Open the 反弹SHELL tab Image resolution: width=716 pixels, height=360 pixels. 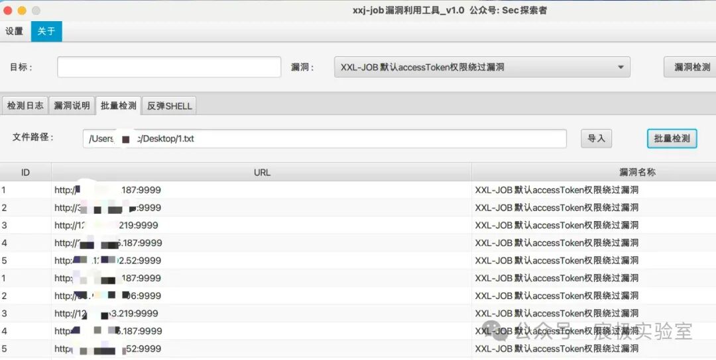[170, 106]
